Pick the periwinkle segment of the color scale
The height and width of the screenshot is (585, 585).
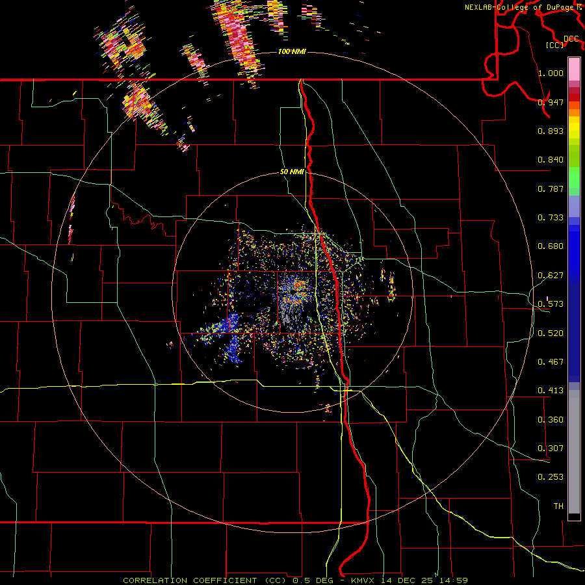[x=574, y=207]
